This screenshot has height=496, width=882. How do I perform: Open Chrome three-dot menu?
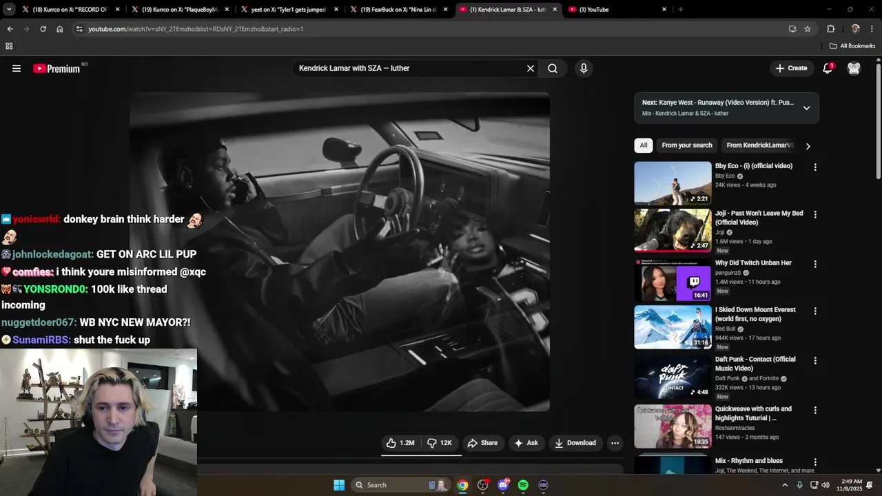pos(872,29)
